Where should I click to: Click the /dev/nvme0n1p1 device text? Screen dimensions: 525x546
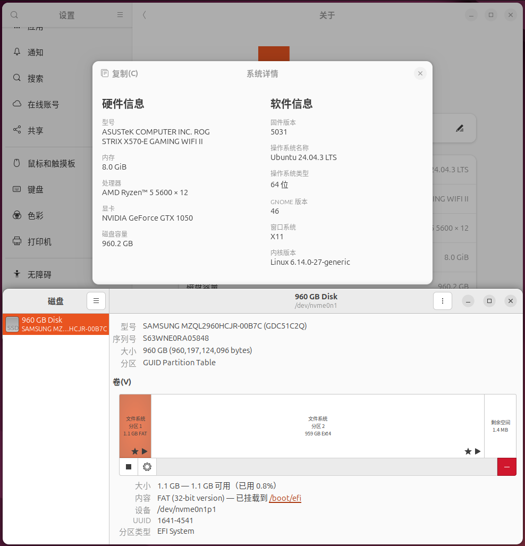[187, 509]
